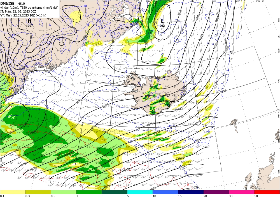The image size is (280, 198).
Task: Click the '992' low pressure value
Action: point(162,26)
